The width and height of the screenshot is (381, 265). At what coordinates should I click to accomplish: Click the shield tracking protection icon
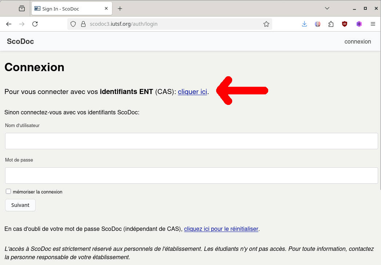(73, 24)
